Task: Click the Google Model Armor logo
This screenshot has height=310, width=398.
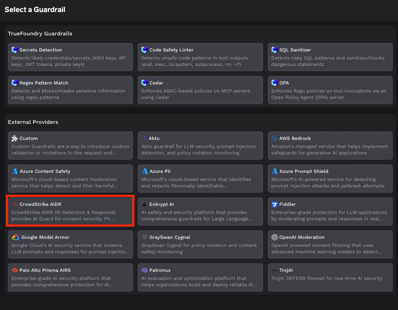Action: tap(16, 237)
